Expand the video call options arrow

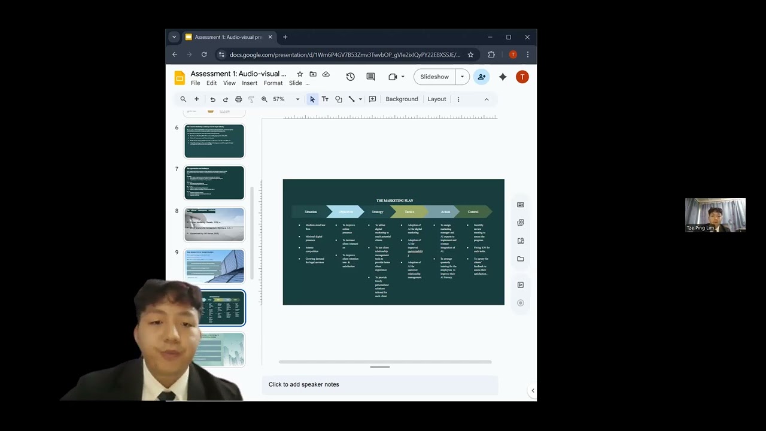[403, 77]
